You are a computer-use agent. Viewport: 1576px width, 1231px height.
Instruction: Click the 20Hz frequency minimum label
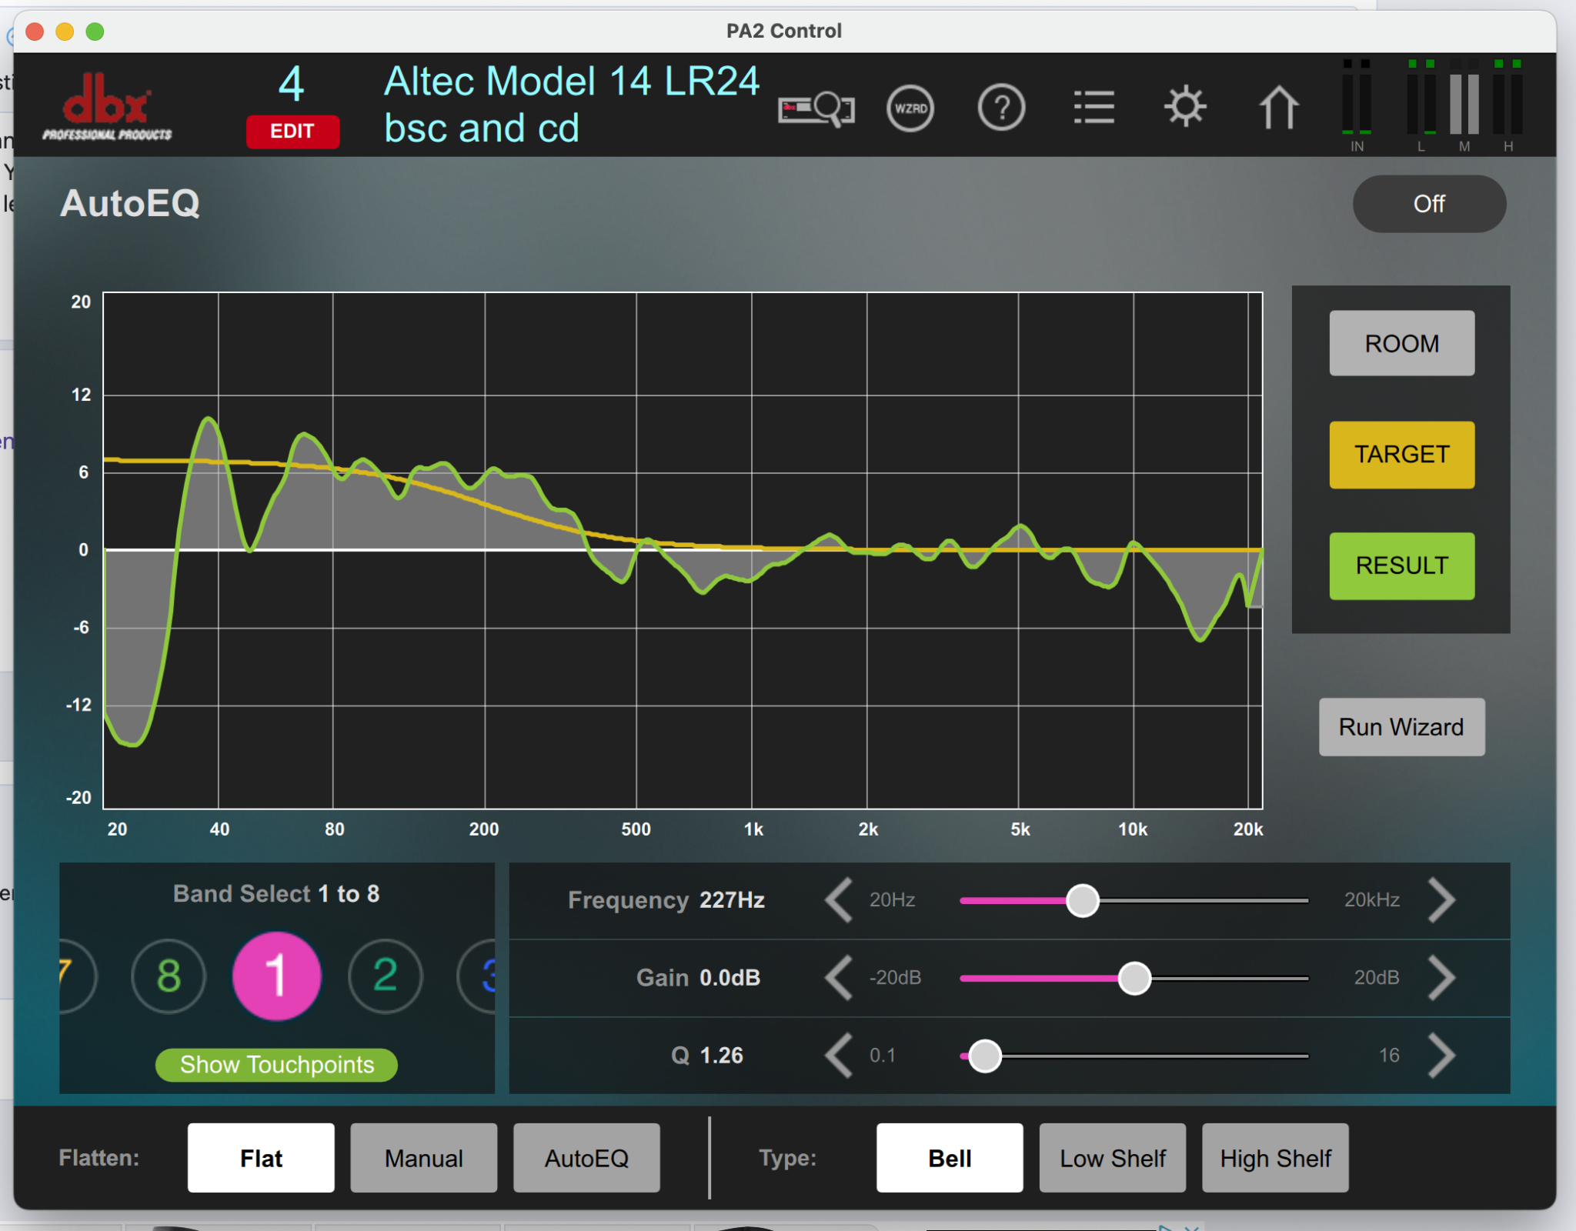pyautogui.click(x=892, y=900)
